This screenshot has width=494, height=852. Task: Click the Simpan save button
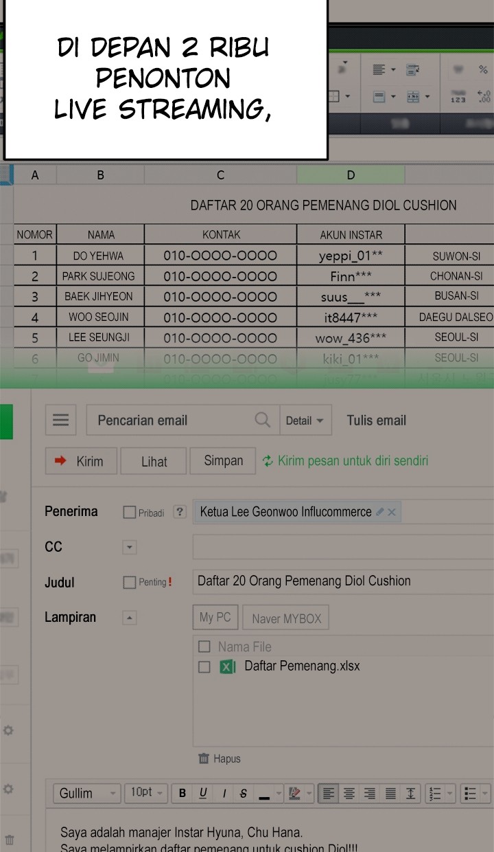pos(223,461)
